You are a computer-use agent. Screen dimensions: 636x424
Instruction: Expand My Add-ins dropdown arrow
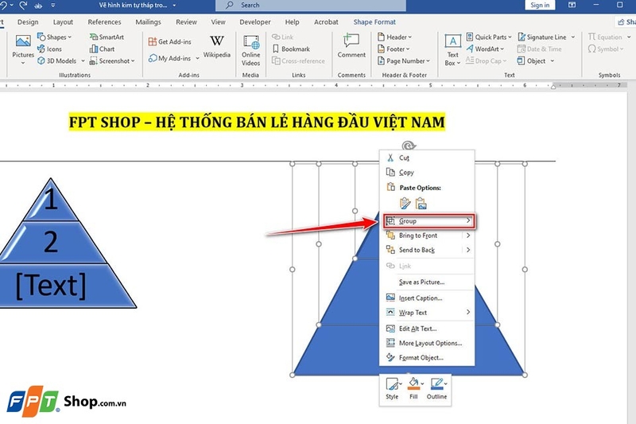(x=197, y=58)
